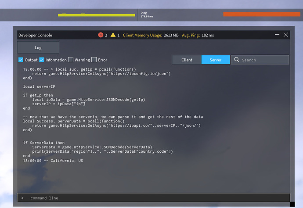The width and height of the screenshot is (303, 208).
Task: Click the Developer Console title
Action: click(35, 35)
